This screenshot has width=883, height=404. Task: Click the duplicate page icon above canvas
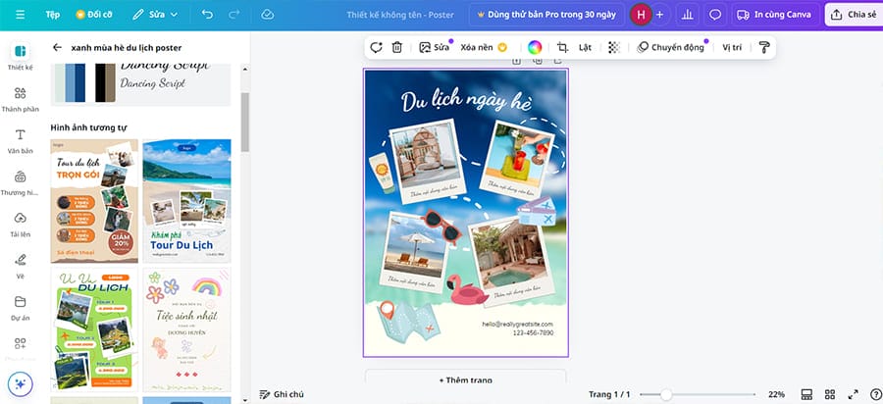coord(538,62)
